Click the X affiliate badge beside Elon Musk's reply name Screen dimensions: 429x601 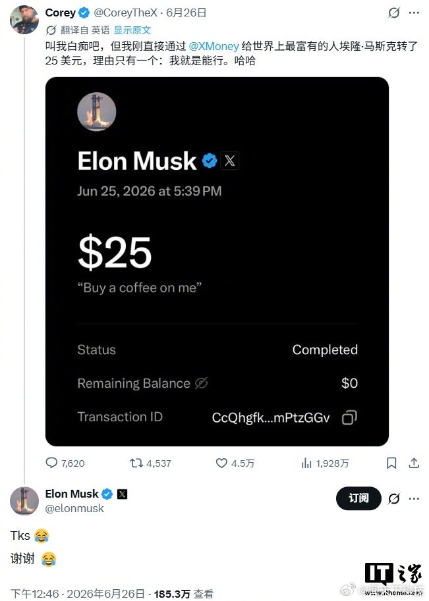click(122, 494)
